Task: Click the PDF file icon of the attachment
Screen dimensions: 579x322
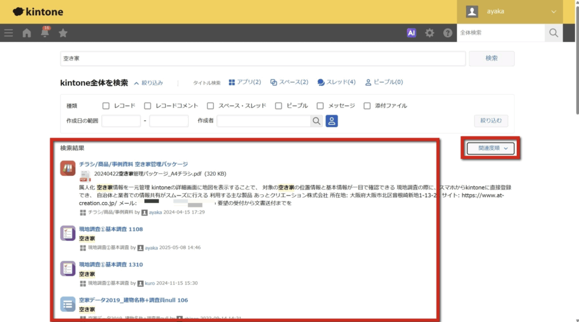Action: coord(85,176)
